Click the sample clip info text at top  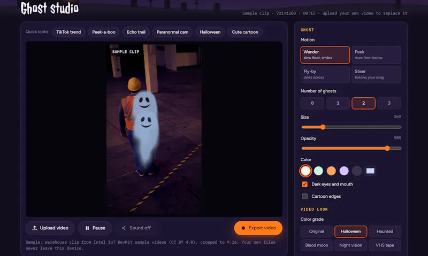click(x=325, y=13)
